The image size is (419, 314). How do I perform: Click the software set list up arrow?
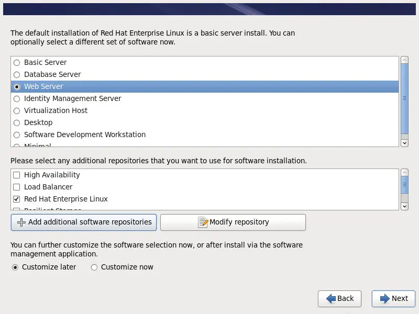(x=404, y=60)
